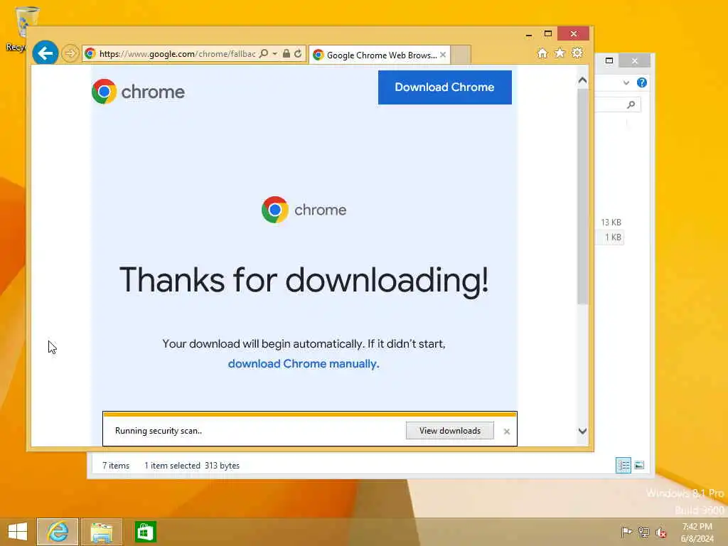Click the security lock icon in address bar
This screenshot has width=728, height=546.
click(287, 53)
